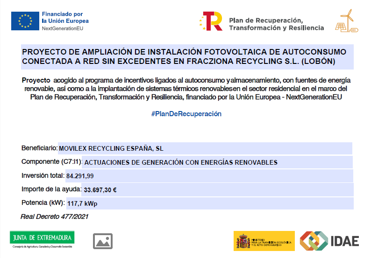Image resolution: width=371 pixels, height=258 pixels.
Task: Click the IDAE lettering beside the emblem
Action: click(345, 241)
